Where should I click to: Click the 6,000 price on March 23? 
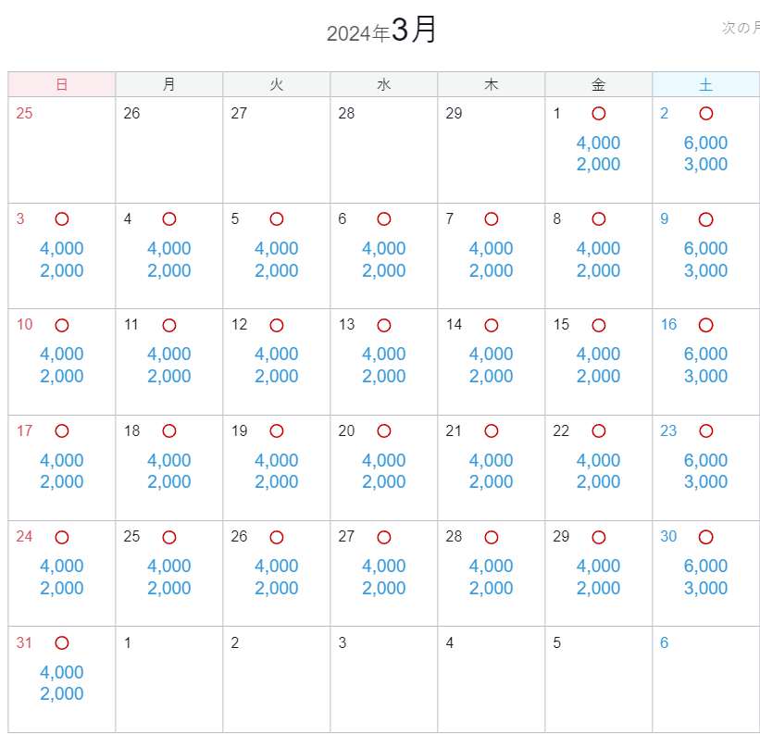706,460
